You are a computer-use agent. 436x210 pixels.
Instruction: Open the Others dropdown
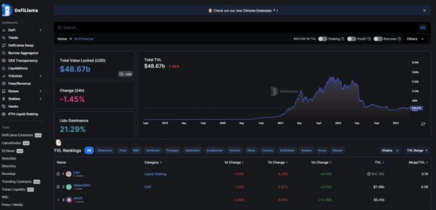(x=415, y=39)
